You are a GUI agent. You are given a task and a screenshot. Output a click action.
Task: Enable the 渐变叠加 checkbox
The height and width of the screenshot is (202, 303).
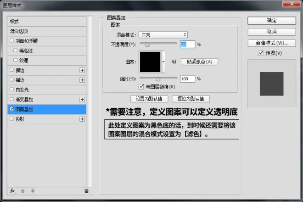(11, 99)
